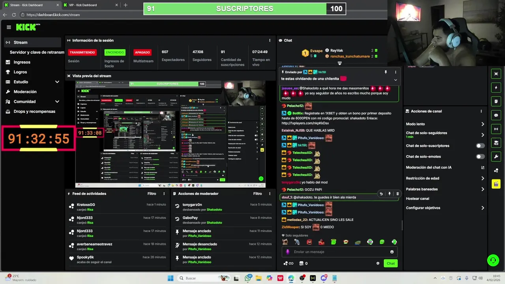Image resolution: width=505 pixels, height=284 pixels.
Task: Select the first Solo seguidores cat emote
Action: click(x=285, y=242)
